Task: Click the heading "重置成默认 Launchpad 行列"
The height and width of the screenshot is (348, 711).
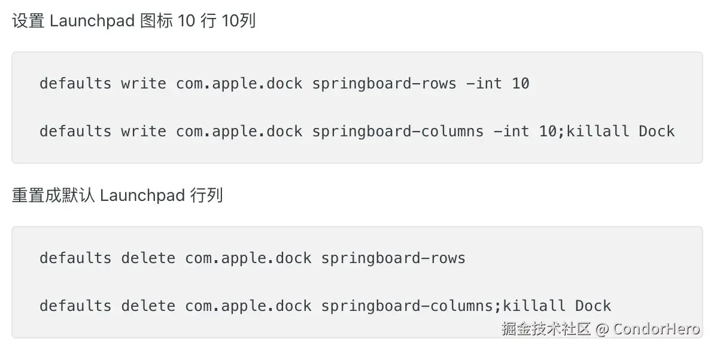Action: (117, 196)
